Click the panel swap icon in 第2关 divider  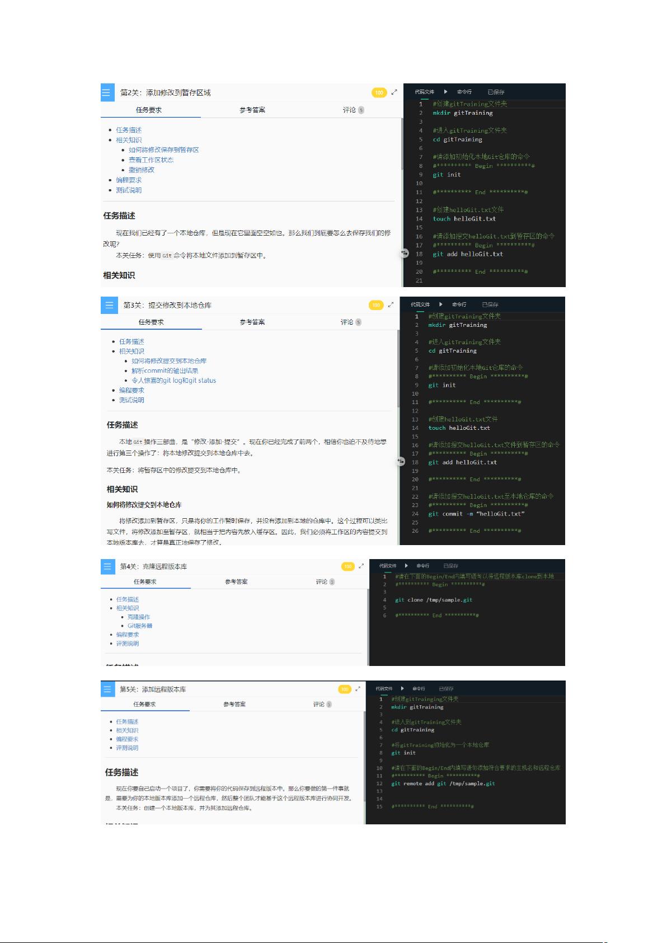pos(405,254)
